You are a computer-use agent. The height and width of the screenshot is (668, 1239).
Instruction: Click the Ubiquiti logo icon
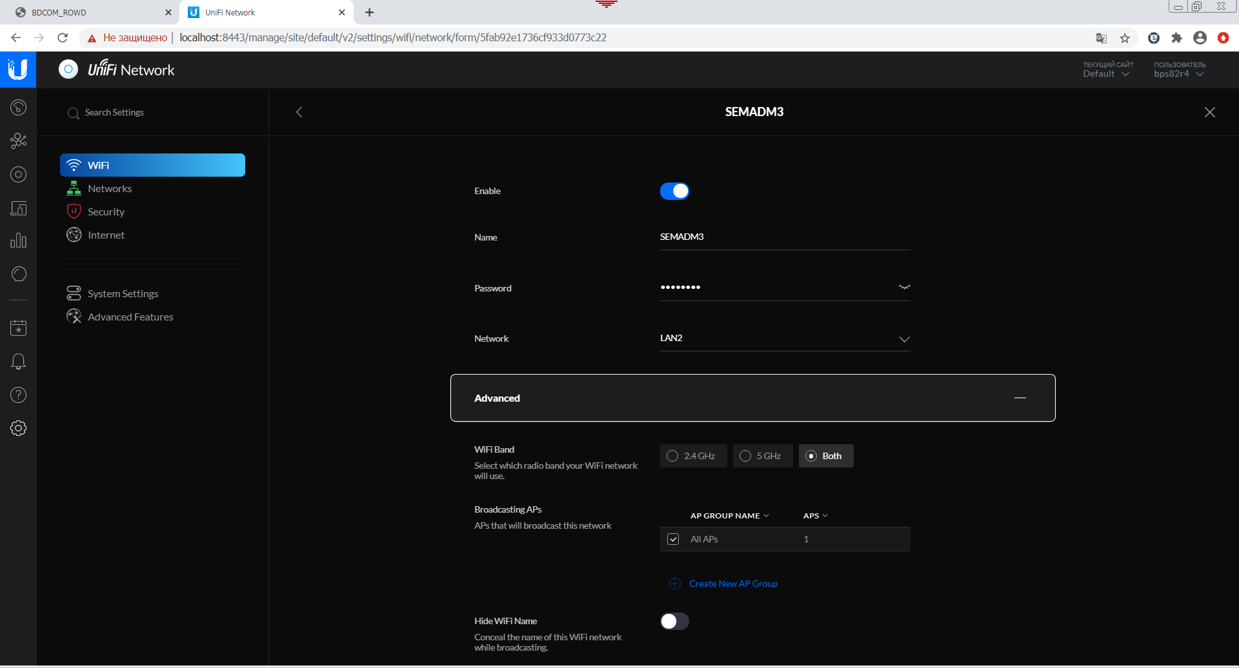coord(18,69)
